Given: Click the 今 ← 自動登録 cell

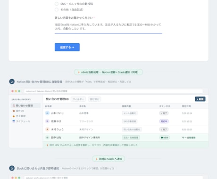Looking at the screenshot, I should (x=189, y=138).
